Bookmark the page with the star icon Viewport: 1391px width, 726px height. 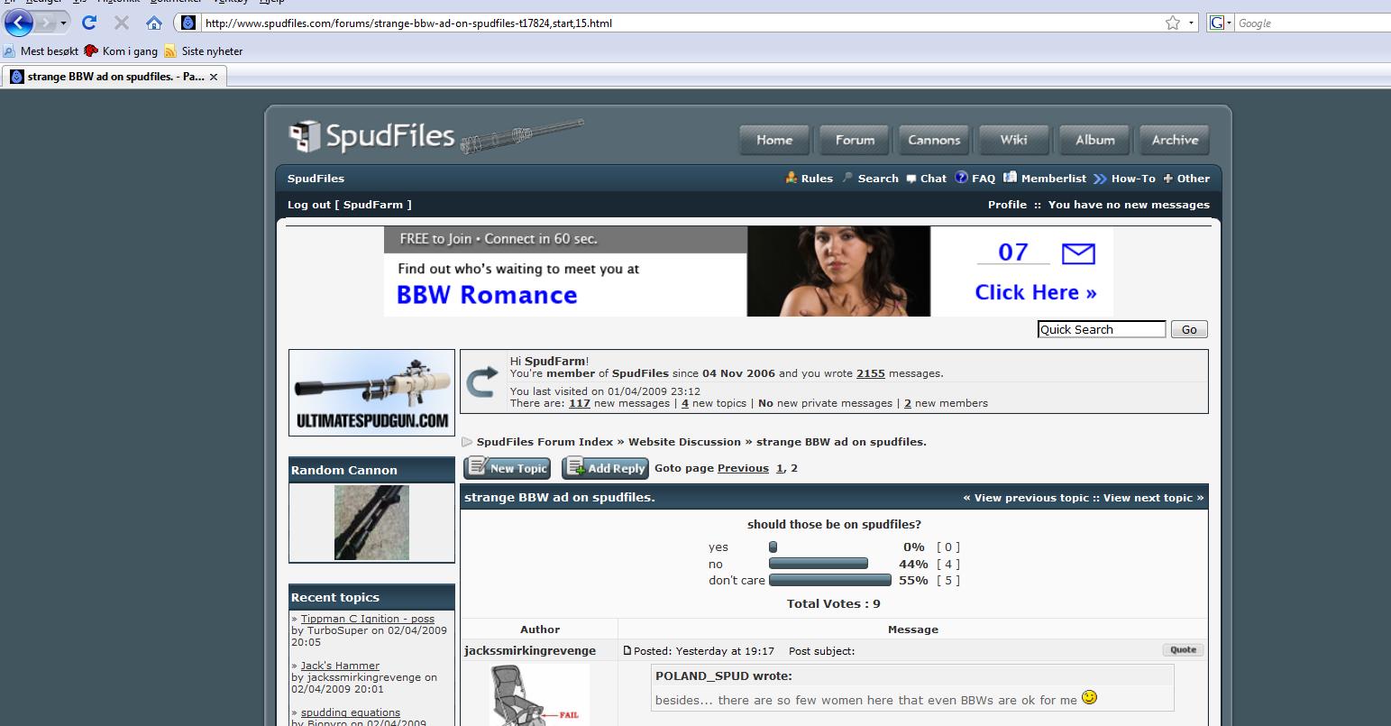1172,23
